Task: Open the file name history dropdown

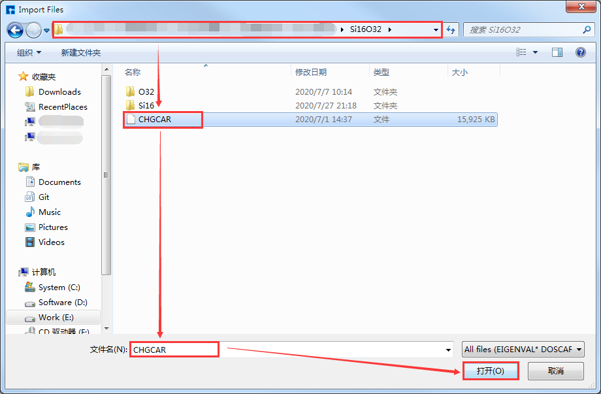Action: [448, 350]
